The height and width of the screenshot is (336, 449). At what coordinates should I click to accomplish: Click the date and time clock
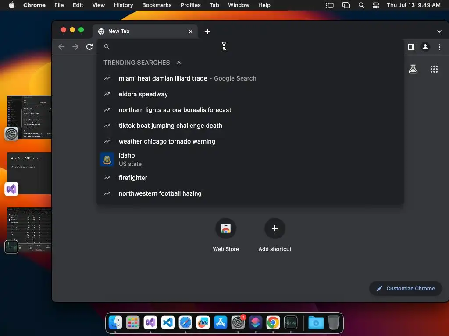coord(413,5)
